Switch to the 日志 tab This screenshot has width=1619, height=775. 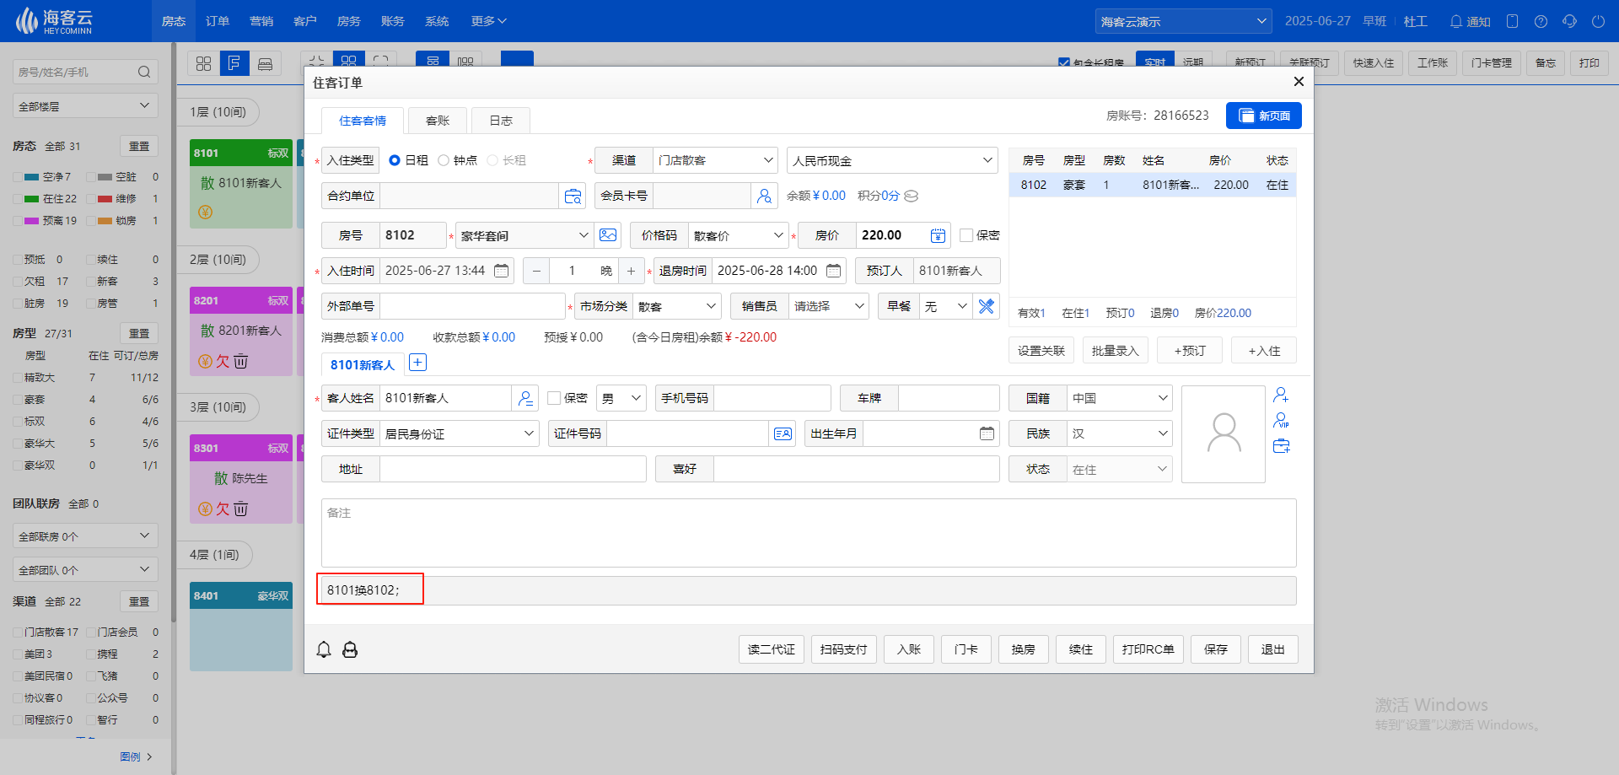click(x=501, y=121)
